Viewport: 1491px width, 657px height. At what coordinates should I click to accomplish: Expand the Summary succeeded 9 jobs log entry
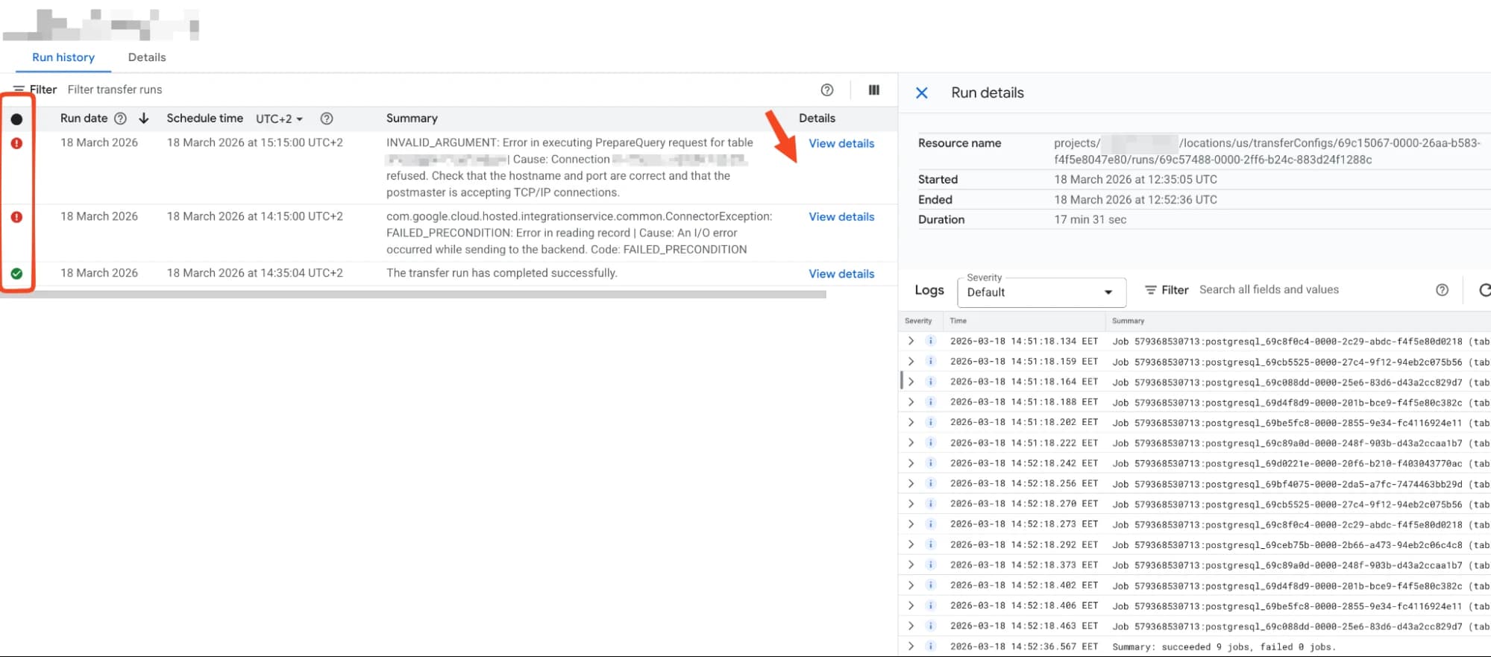click(x=911, y=647)
